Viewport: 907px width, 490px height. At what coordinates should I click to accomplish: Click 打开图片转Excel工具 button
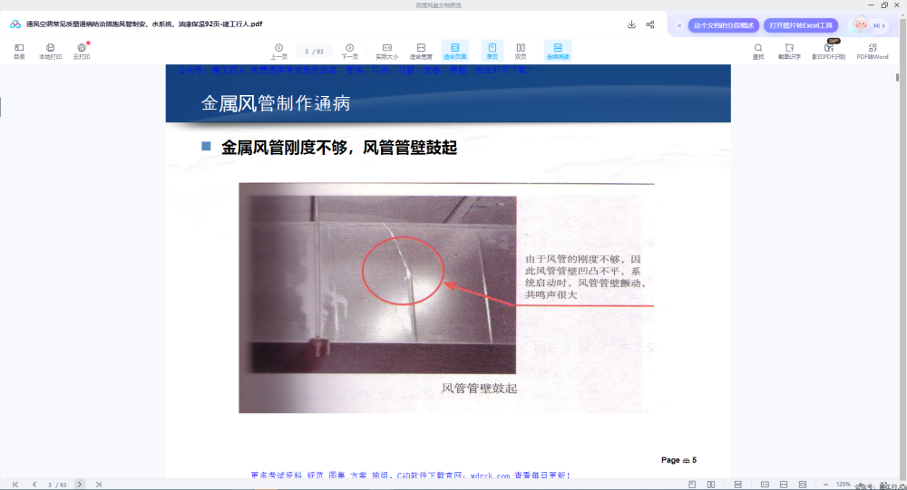[x=801, y=25]
